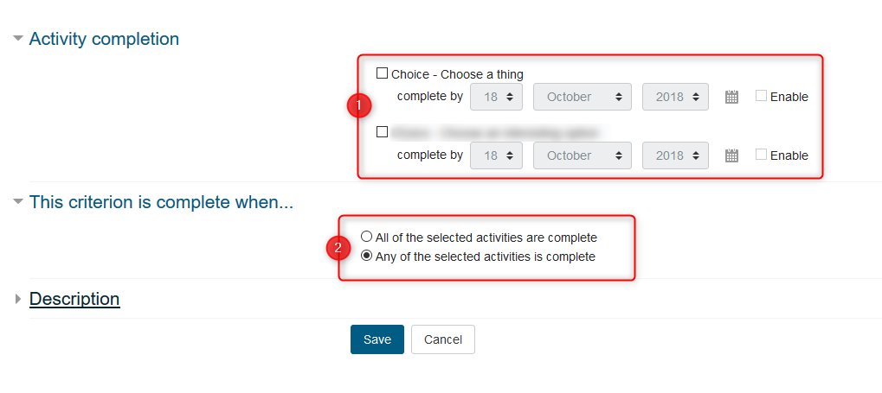Tick Enable for the first activity's date
The width and height of the screenshot is (882, 393).
761,97
